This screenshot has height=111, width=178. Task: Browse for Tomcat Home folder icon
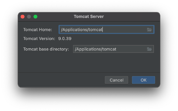[149, 30]
